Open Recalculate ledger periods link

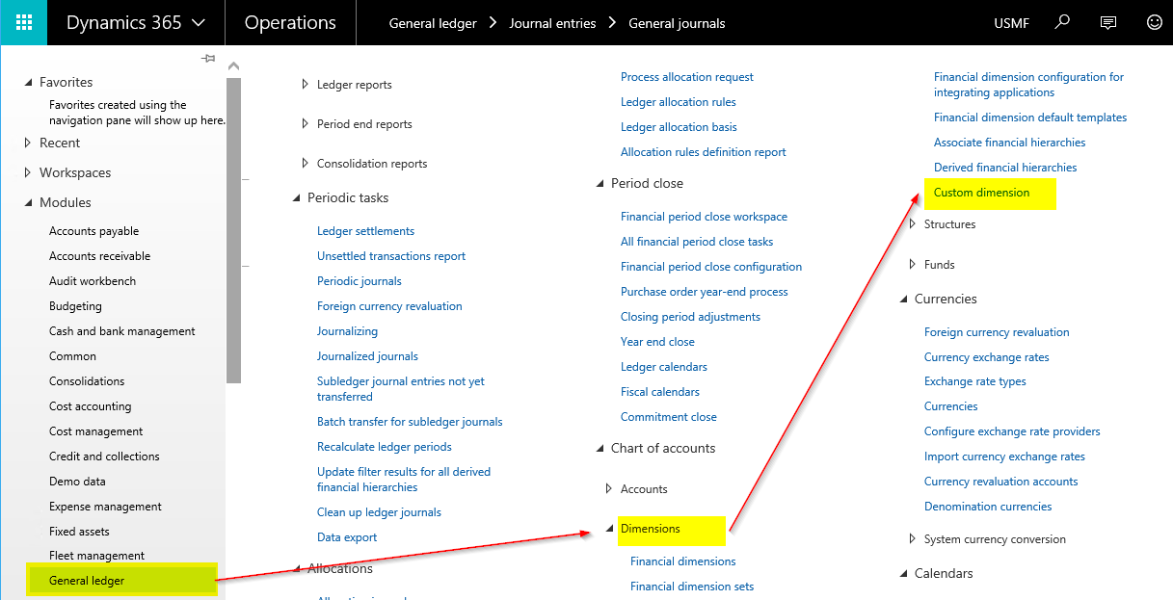click(x=385, y=447)
